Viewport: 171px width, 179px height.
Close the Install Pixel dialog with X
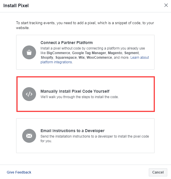[166, 5]
